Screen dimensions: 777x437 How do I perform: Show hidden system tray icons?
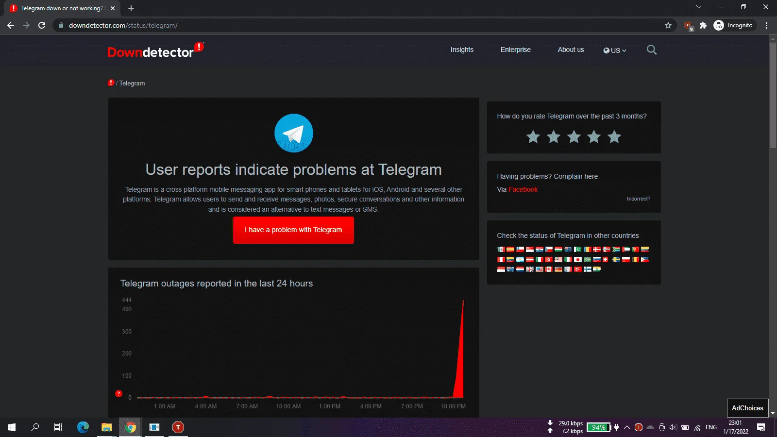[x=627, y=427]
